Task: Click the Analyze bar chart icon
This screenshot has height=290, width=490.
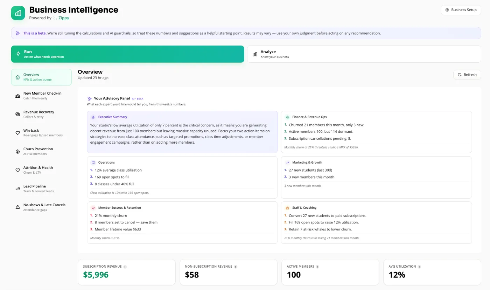Action: [x=255, y=54]
